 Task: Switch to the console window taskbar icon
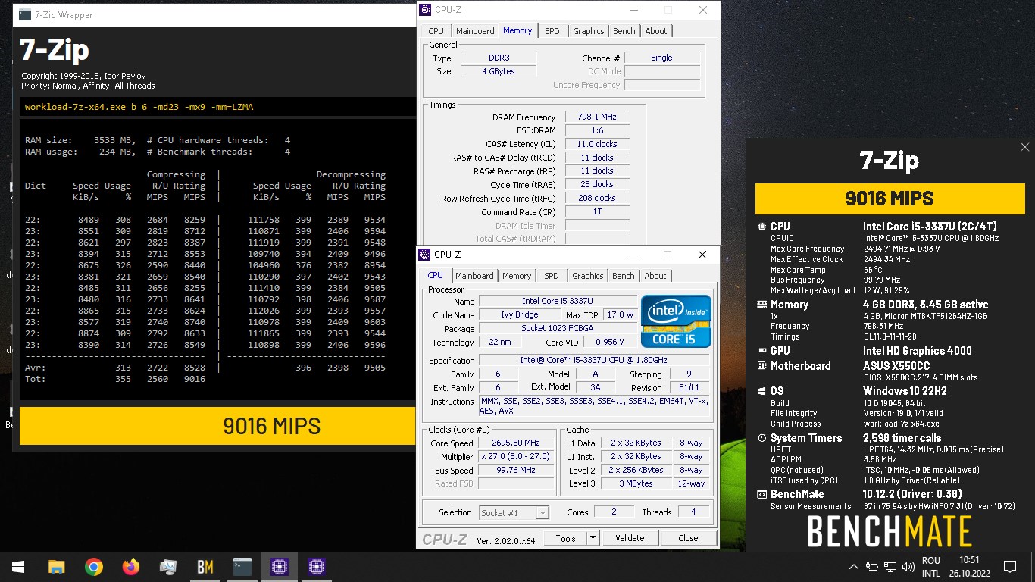click(242, 567)
